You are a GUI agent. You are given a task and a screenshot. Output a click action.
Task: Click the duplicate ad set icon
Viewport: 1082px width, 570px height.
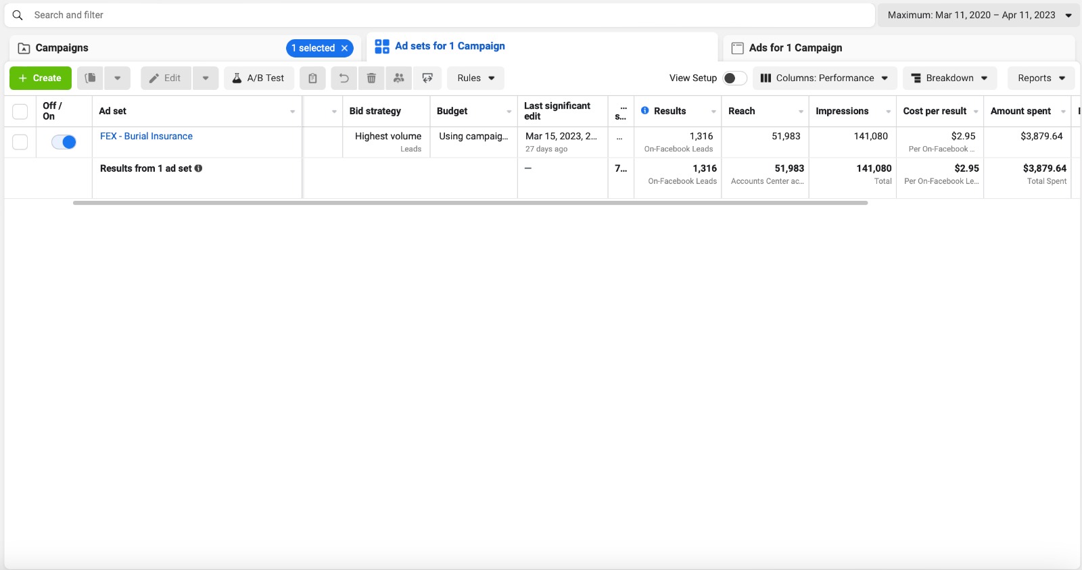[x=90, y=78]
